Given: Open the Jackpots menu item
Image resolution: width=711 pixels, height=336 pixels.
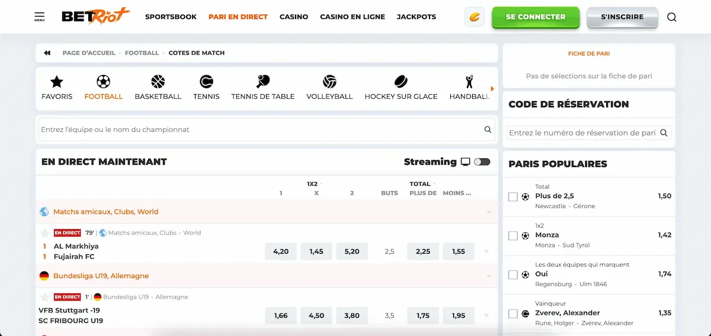Looking at the screenshot, I should click(x=417, y=17).
